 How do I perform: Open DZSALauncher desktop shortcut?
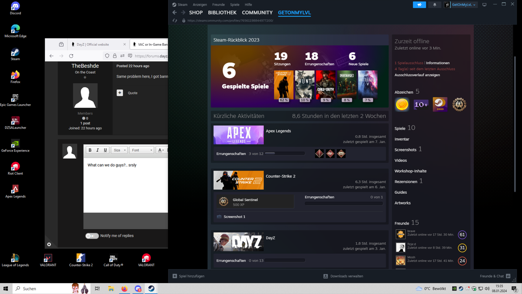pyautogui.click(x=15, y=123)
